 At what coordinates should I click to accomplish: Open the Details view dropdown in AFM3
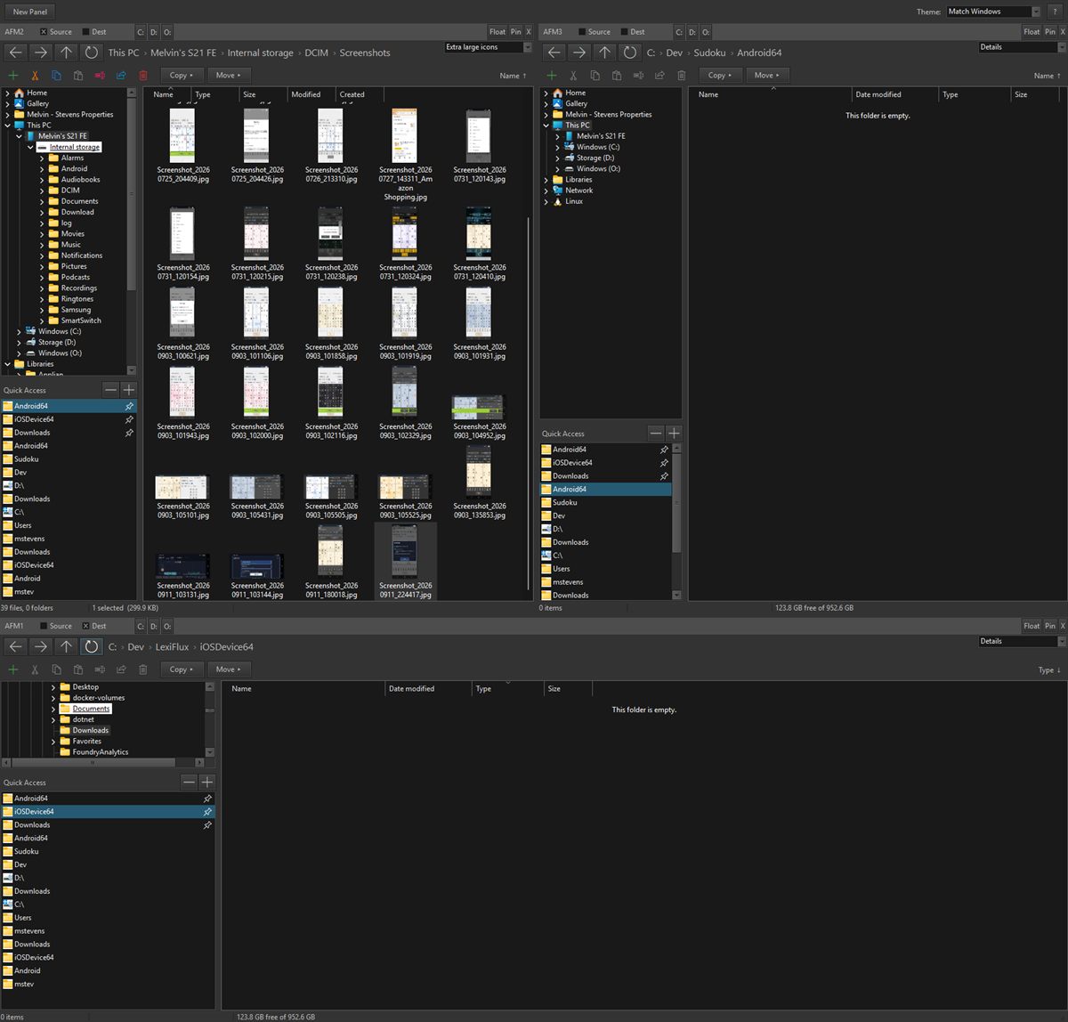pos(1022,47)
